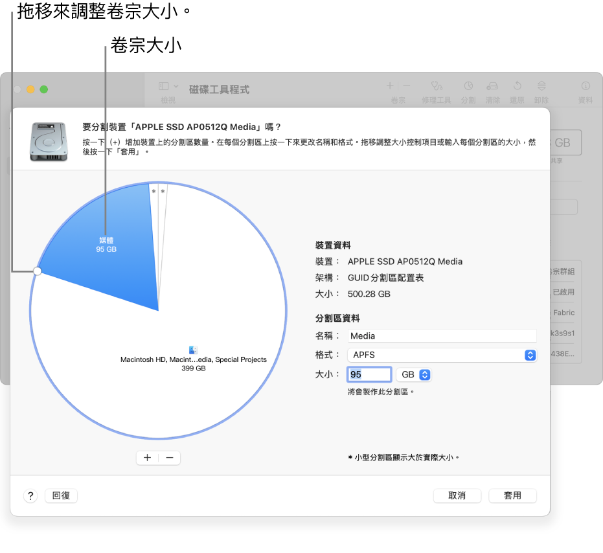This screenshot has width=603, height=553.
Task: Click the remove partition minus button
Action: (170, 458)
